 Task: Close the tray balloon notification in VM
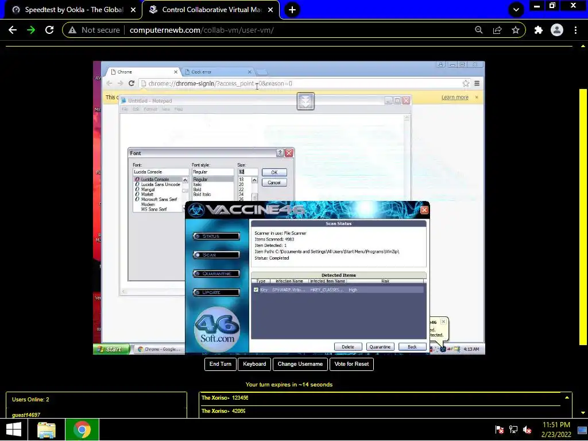tap(443, 322)
